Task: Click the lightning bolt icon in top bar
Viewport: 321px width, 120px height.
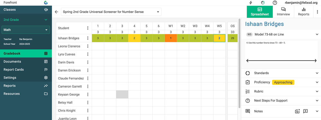Action: pyautogui.click(x=251, y=3)
